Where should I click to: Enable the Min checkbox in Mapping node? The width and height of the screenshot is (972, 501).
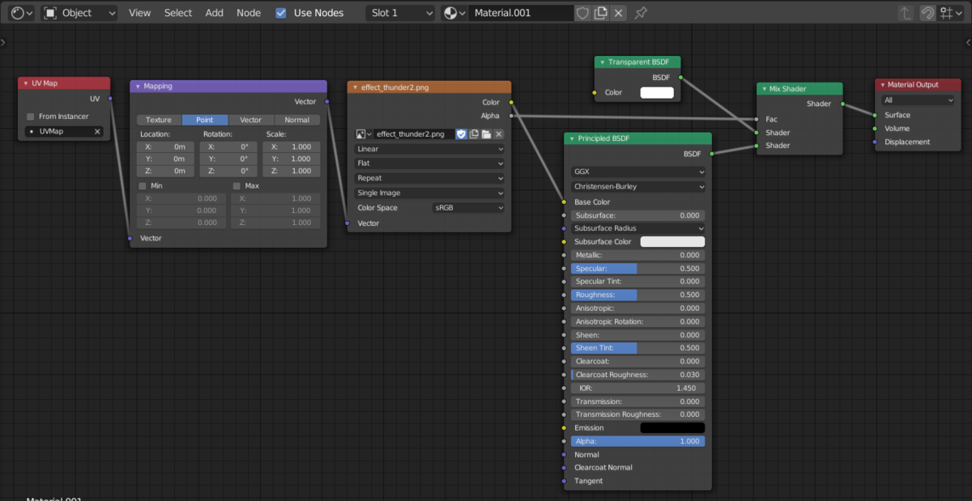click(143, 186)
